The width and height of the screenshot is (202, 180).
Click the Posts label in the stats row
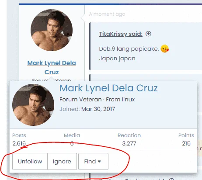19,135
